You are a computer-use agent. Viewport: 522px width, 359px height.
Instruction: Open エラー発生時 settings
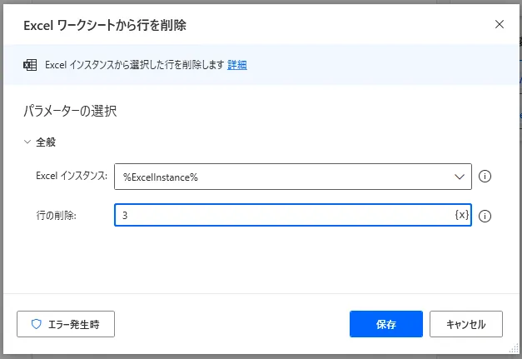click(66, 325)
